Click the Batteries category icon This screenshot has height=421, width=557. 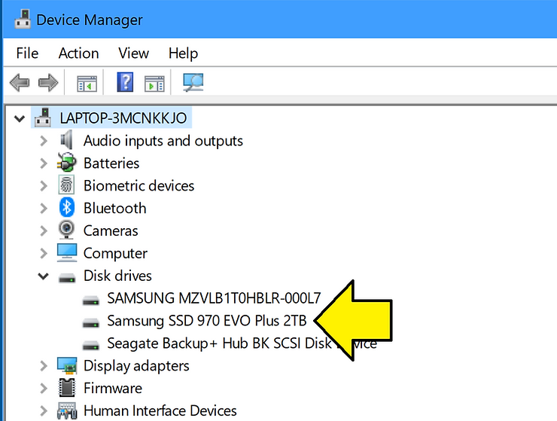(66, 163)
